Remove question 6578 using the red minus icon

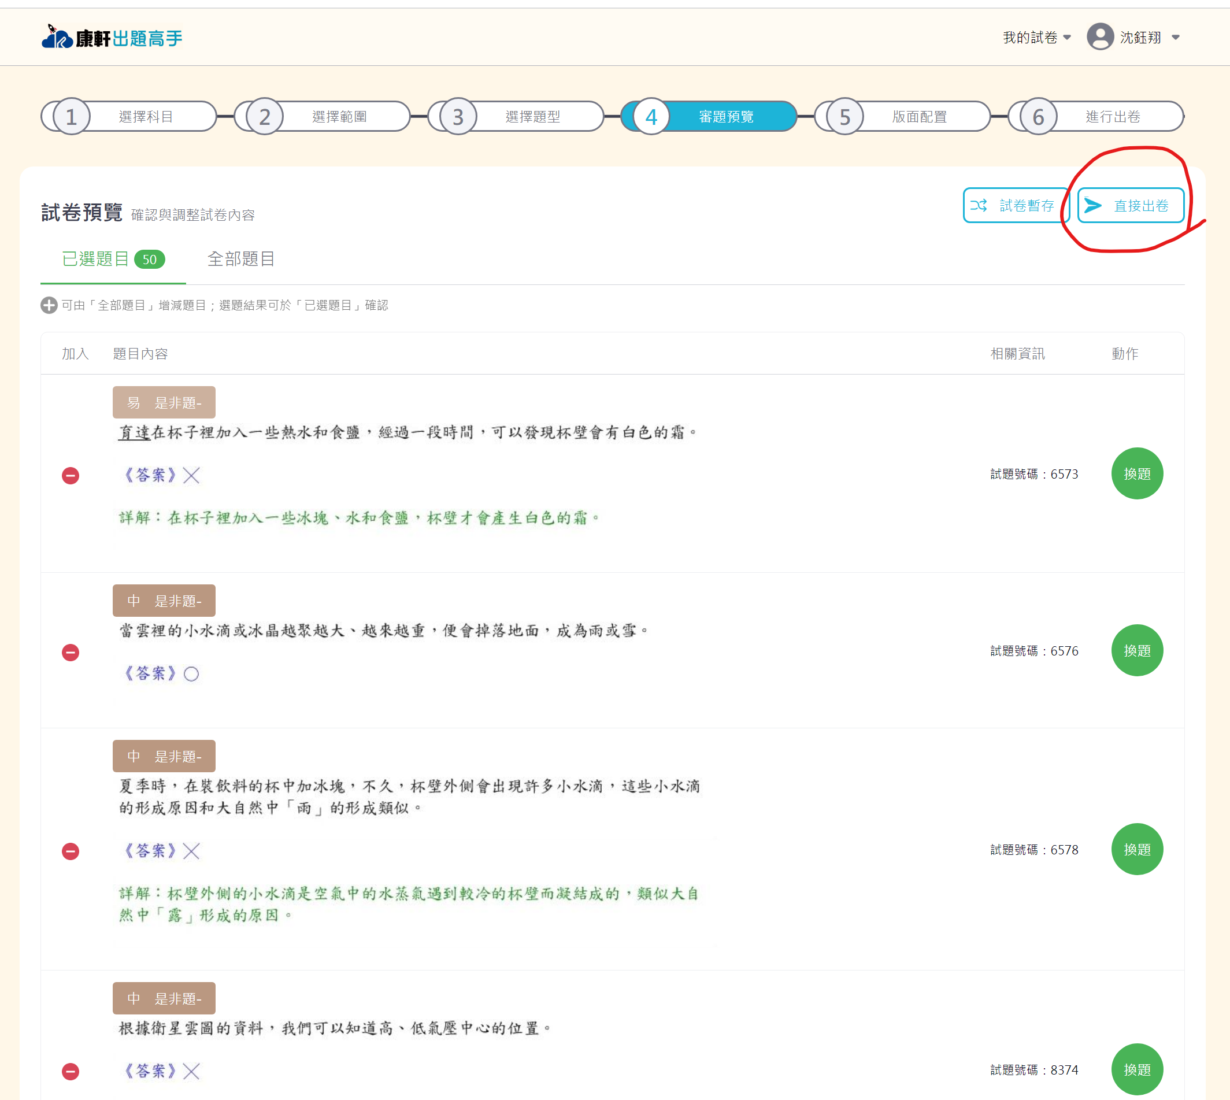71,851
